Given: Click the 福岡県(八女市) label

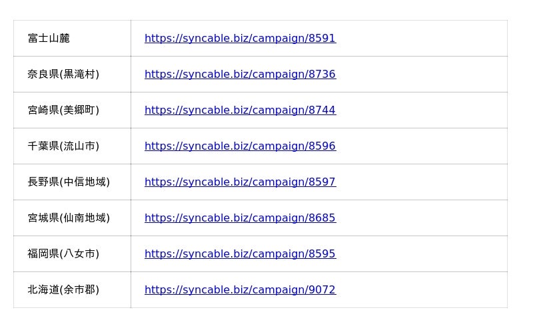Looking at the screenshot, I should [x=63, y=254].
